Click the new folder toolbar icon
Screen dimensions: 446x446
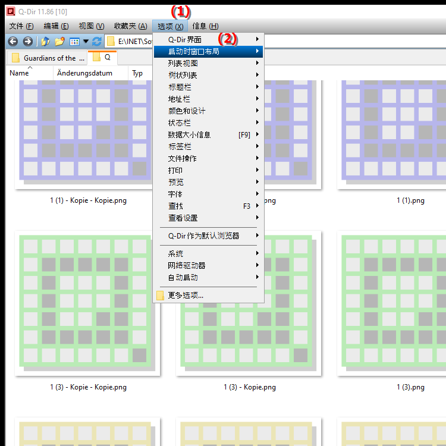(59, 42)
